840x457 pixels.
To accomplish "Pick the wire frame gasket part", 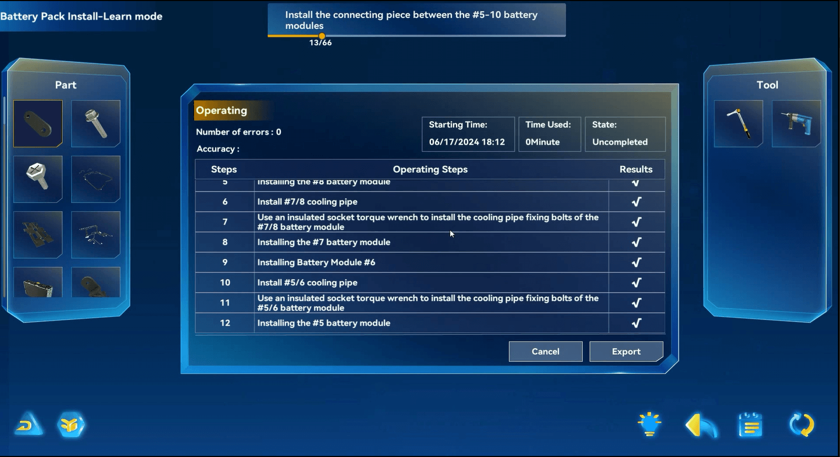I will (x=95, y=179).
